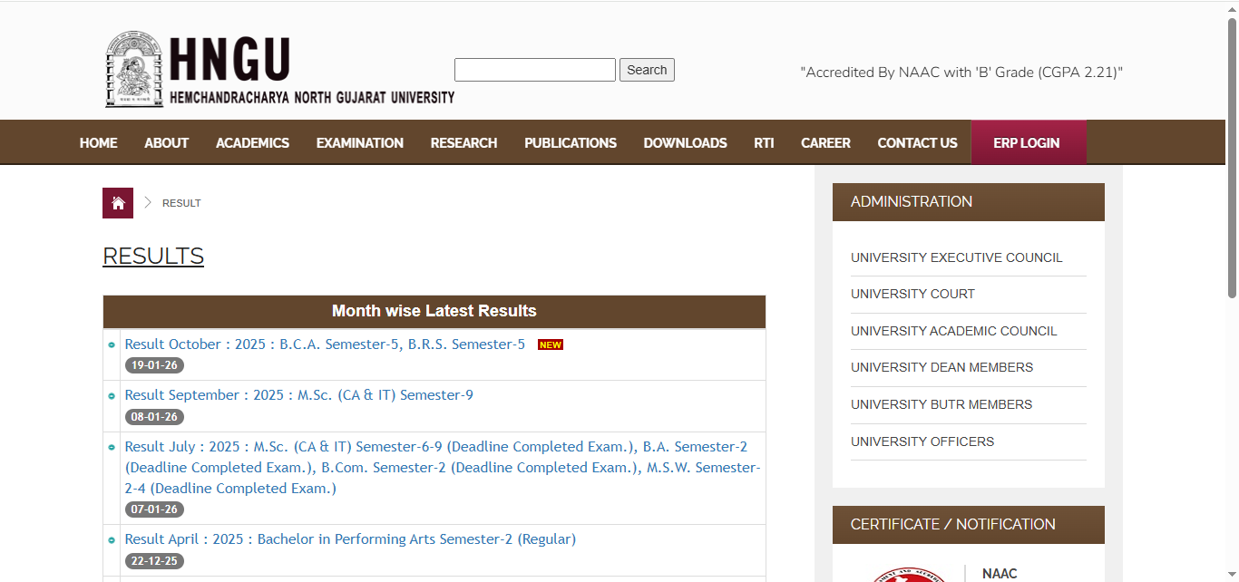Click the HNGU university logo
This screenshot has width=1239, height=582.
pyautogui.click(x=278, y=70)
